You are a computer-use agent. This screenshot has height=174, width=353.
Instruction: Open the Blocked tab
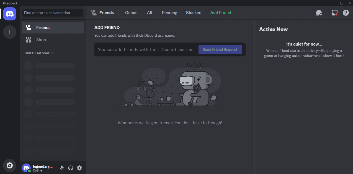(194, 13)
